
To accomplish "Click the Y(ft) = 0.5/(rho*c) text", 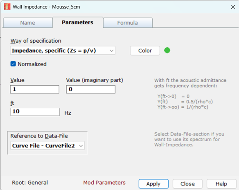I will click(185, 102).
